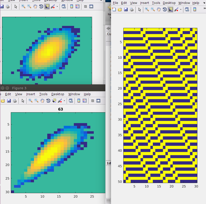Toggle Data Cursor tool in Figure 3 toolbar
This screenshot has height=204, width=206.
coord(54,101)
